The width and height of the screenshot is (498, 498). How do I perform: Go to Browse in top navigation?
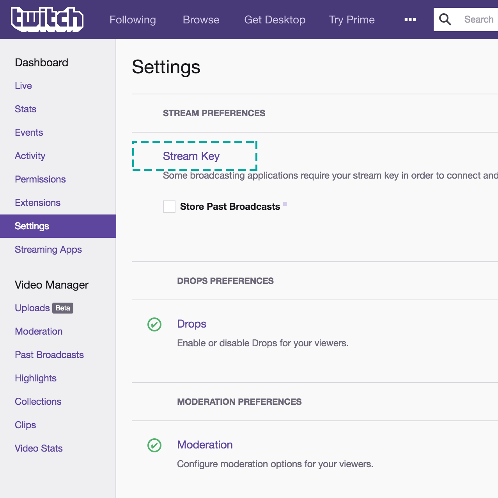tap(201, 19)
